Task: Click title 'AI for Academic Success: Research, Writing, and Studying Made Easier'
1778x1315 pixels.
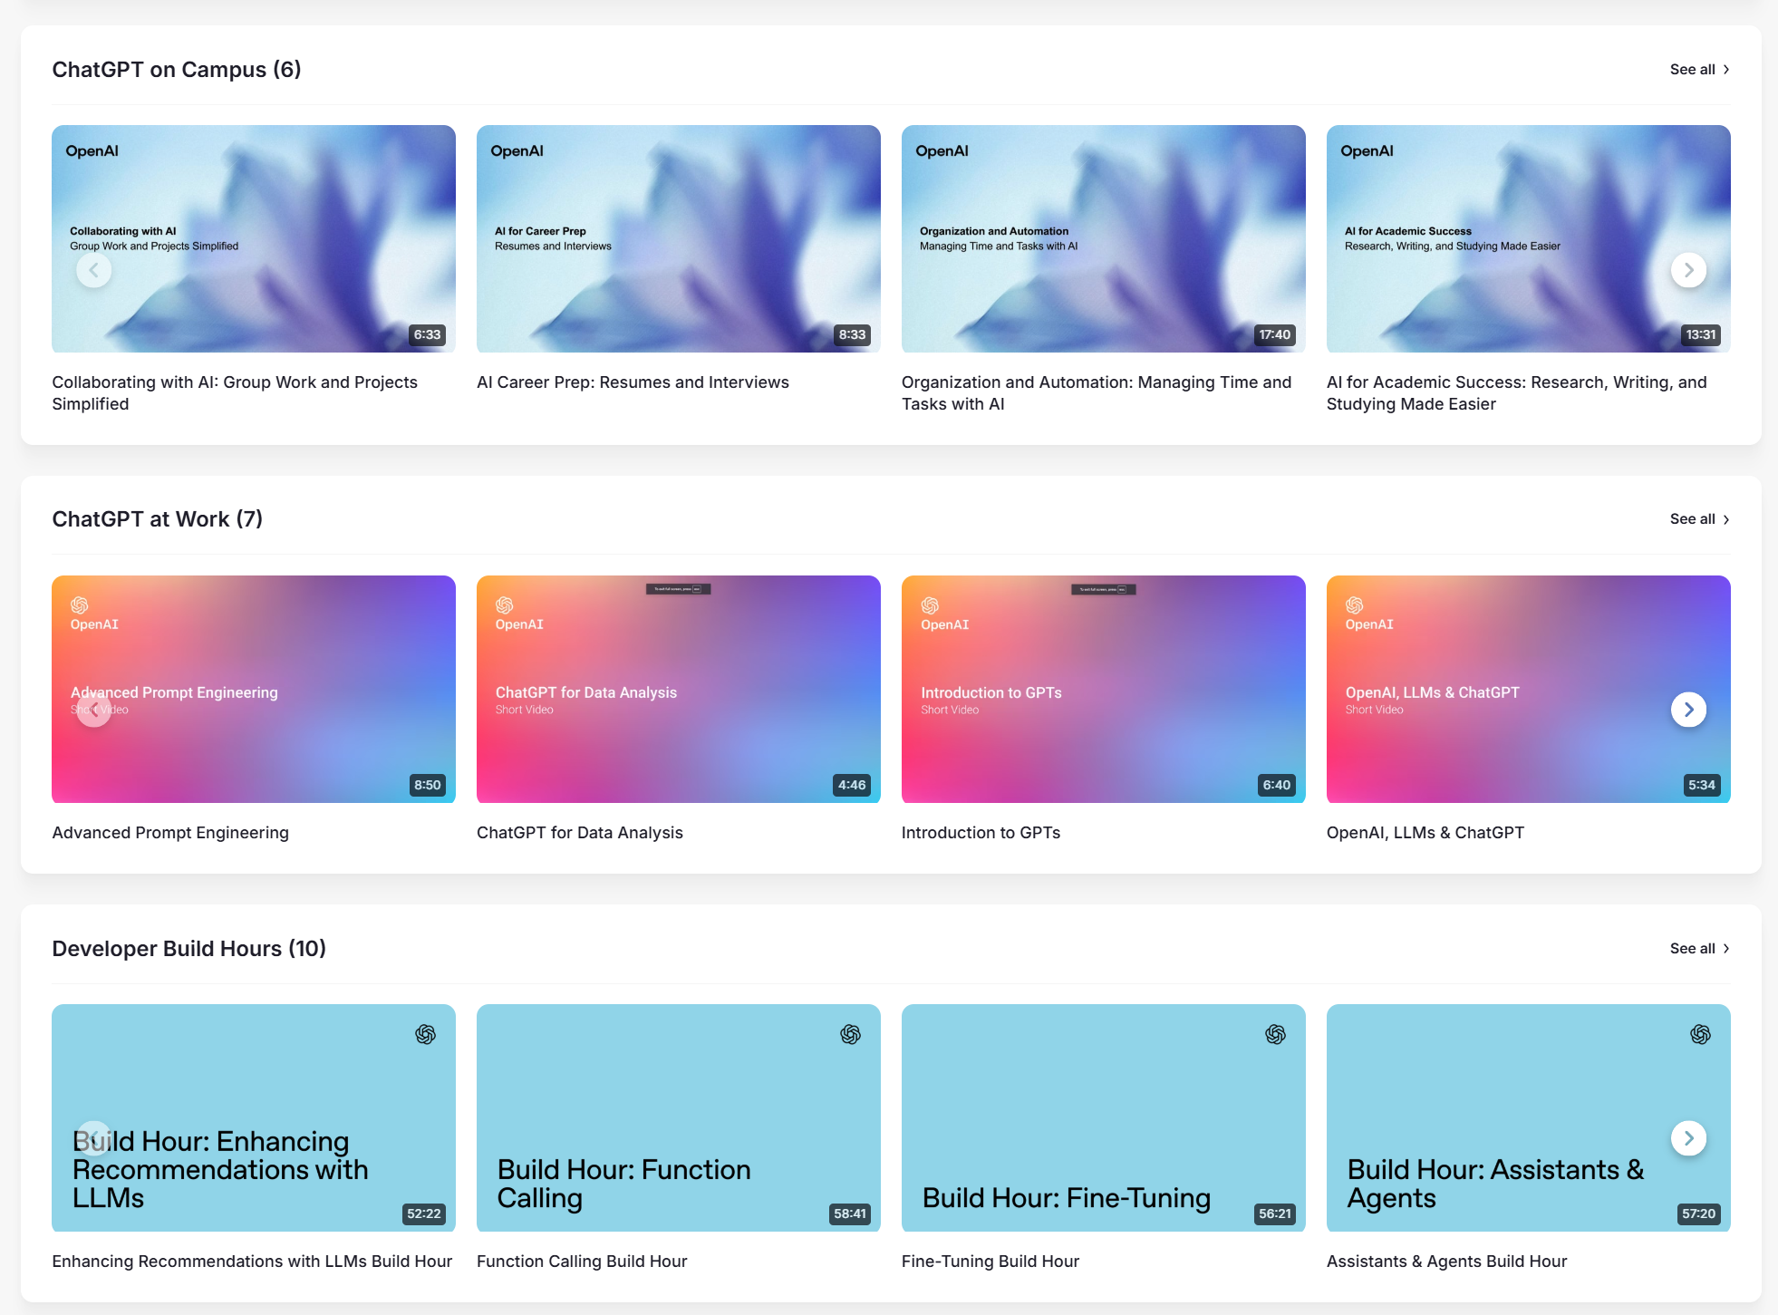Action: (1517, 393)
